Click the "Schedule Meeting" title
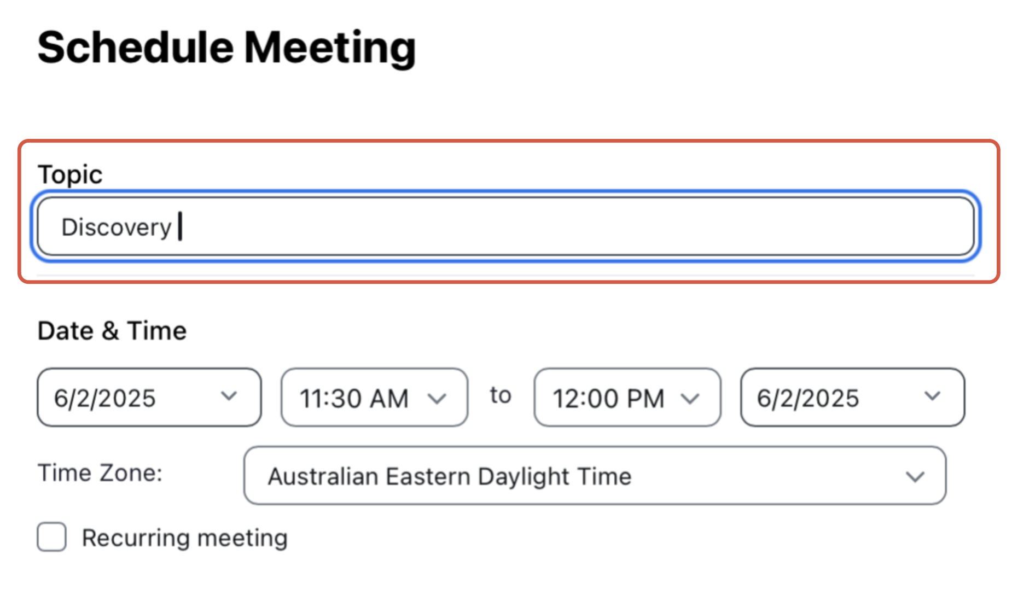This screenshot has width=1012, height=607. 226,48
